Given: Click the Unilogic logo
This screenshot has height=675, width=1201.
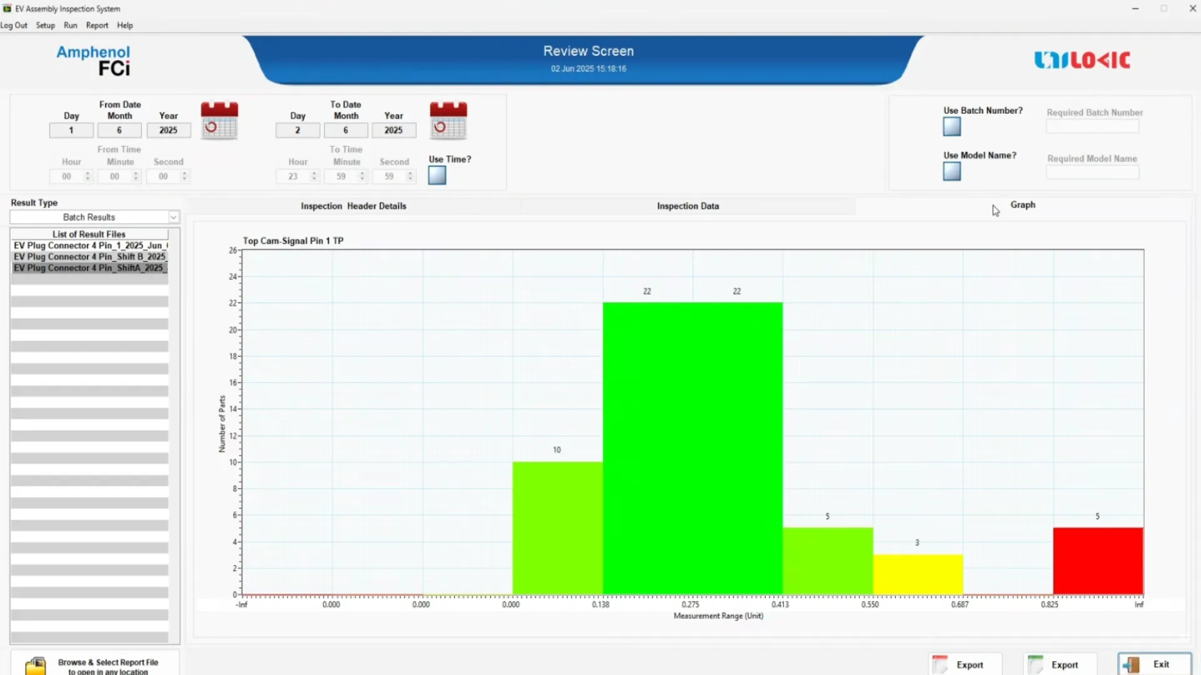Looking at the screenshot, I should (1082, 60).
